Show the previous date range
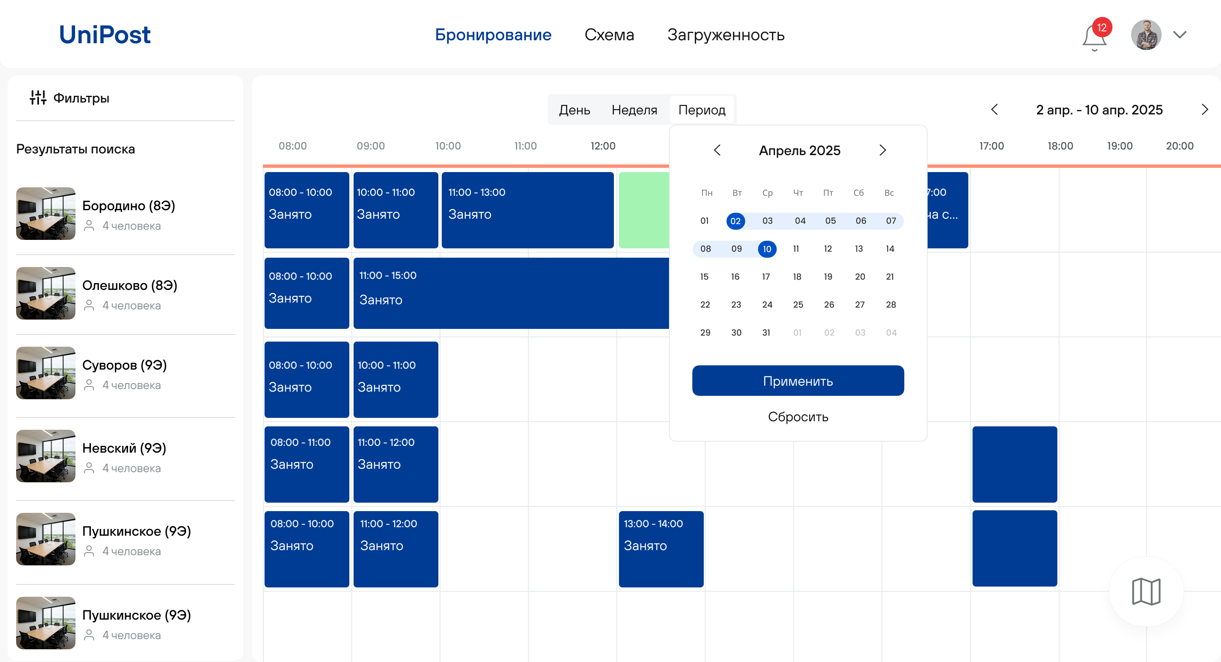Screen dimensions: 1221x662 (995, 109)
